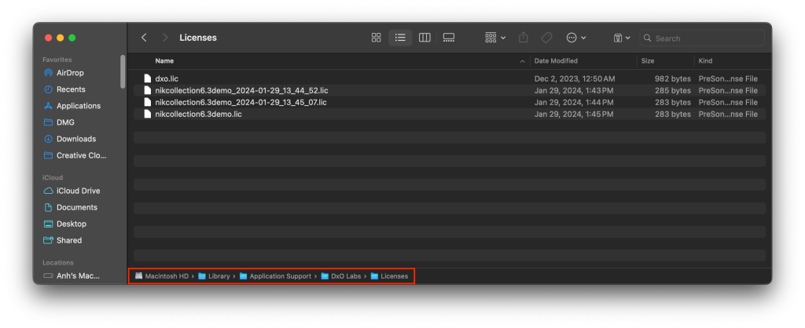Switch to icon view
This screenshot has width=805, height=328.
(x=377, y=38)
